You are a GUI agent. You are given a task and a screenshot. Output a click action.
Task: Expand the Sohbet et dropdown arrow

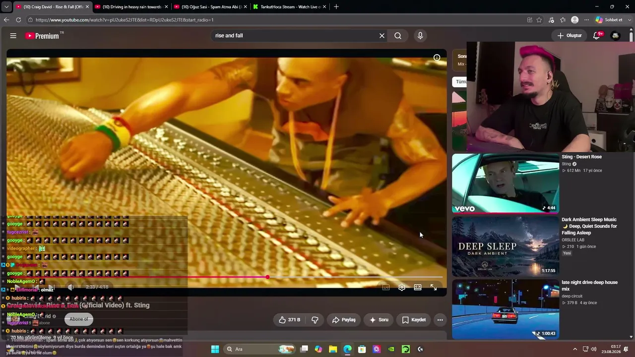[629, 20]
